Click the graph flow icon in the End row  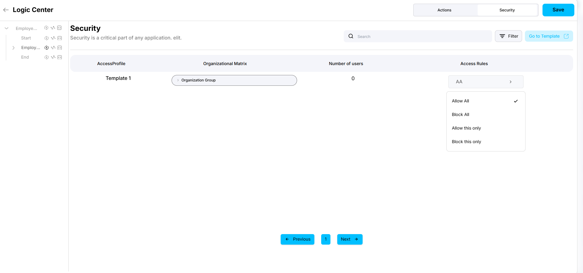(x=53, y=57)
